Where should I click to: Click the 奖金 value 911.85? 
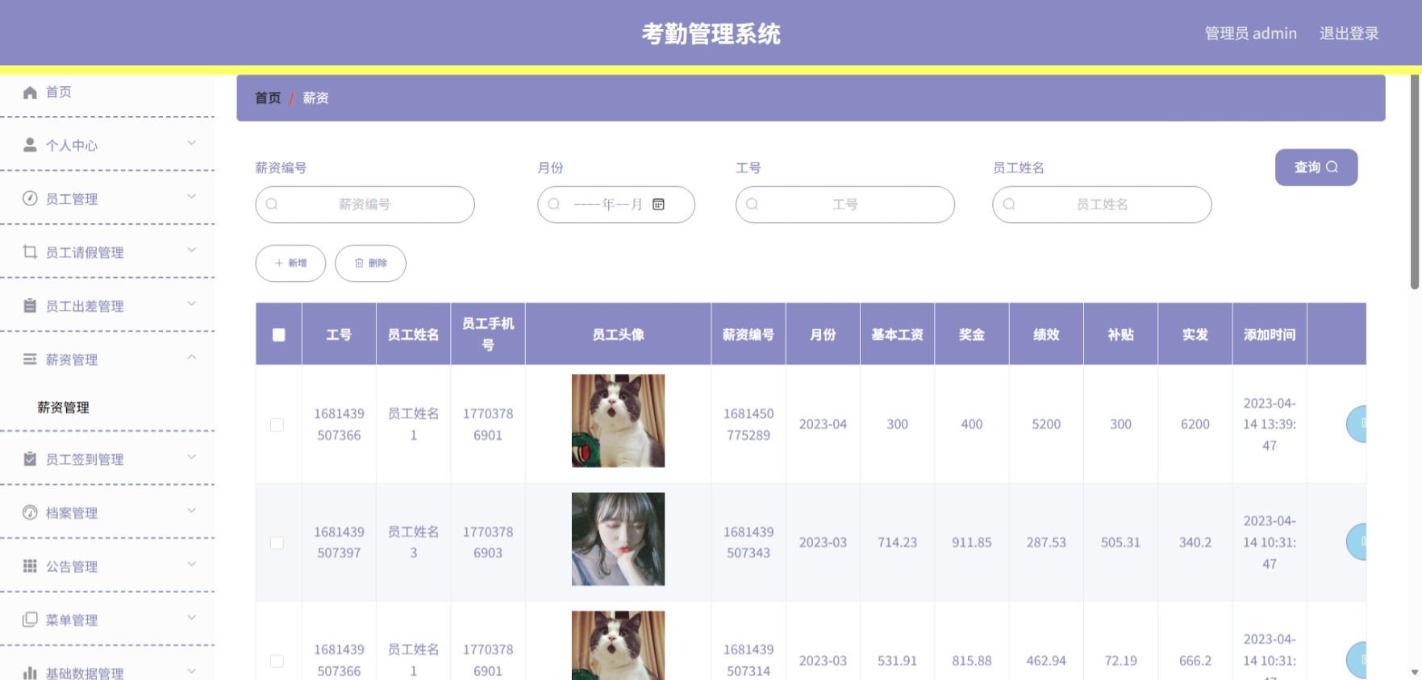coord(971,542)
